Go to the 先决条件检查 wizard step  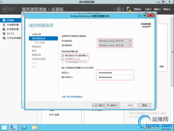[39, 59]
